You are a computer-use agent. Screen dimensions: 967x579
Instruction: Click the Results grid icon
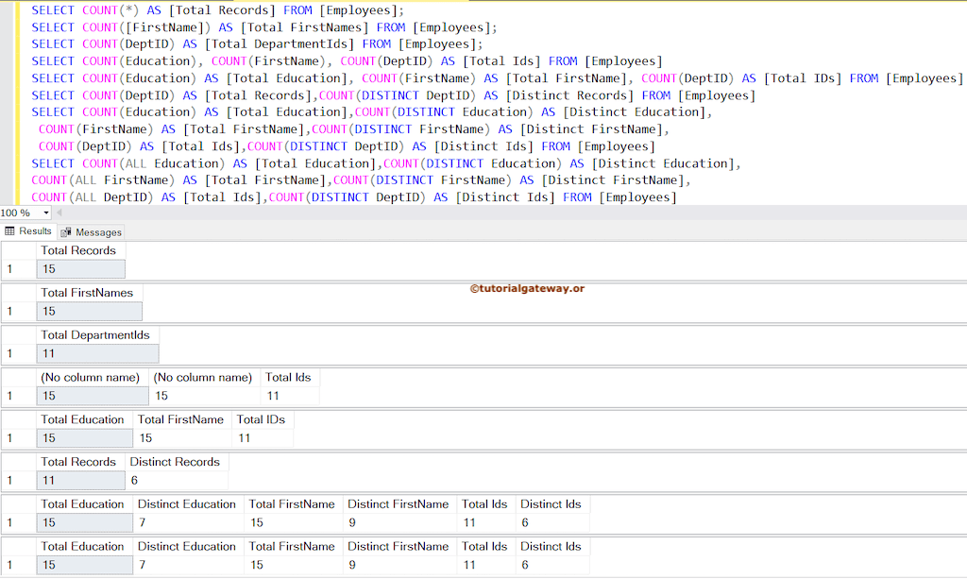click(x=9, y=231)
